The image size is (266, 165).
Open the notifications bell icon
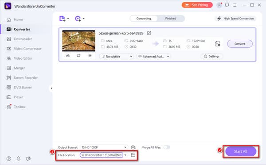19,158
